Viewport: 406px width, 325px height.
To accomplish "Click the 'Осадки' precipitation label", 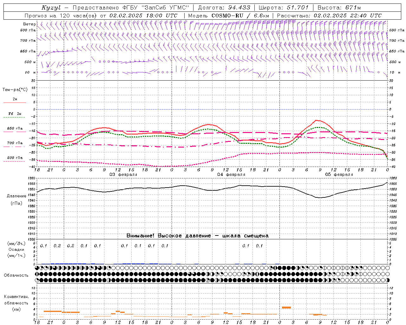I will click(x=16, y=249).
